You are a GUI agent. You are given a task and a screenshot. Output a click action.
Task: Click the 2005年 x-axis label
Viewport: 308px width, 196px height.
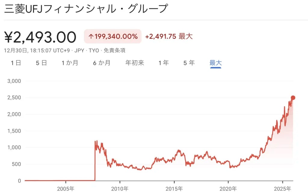pos(66,189)
